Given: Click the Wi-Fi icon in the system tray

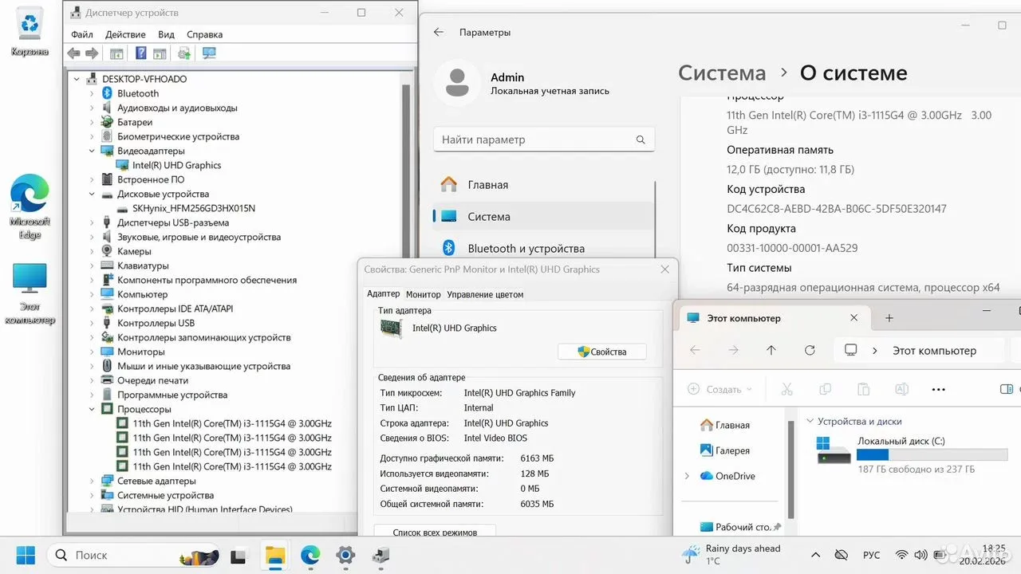Looking at the screenshot, I should click(x=901, y=555).
